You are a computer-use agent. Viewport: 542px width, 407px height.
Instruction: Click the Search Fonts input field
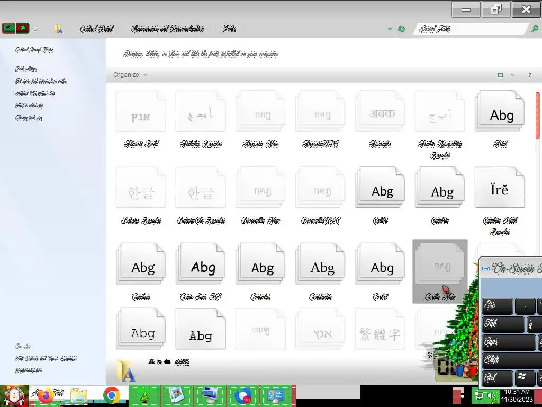pyautogui.click(x=471, y=29)
